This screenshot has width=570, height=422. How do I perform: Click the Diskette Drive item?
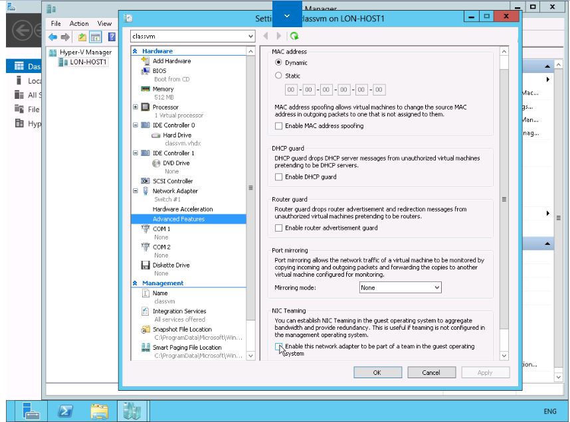point(171,265)
